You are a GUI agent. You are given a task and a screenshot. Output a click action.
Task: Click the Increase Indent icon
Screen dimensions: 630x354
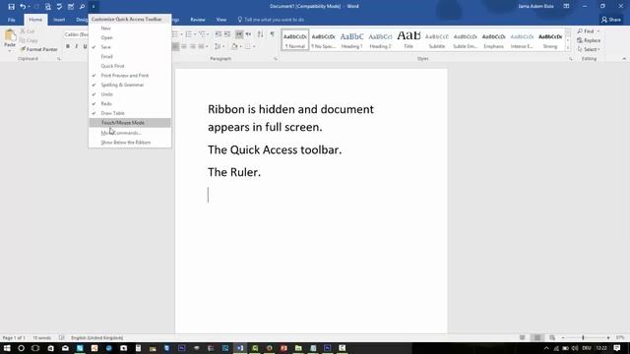[227, 34]
